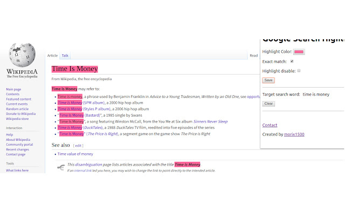345x215 pixels.
Task: Open the Time Is Money (SPM album) link
Action: coord(81,103)
